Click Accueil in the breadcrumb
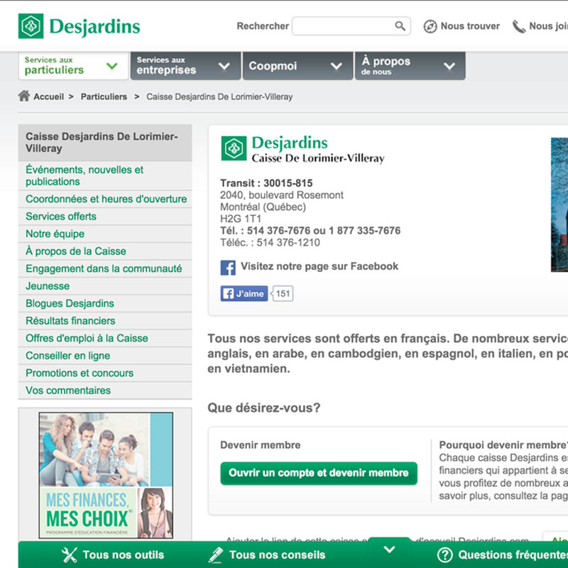Image resolution: width=568 pixels, height=568 pixels. click(x=48, y=97)
